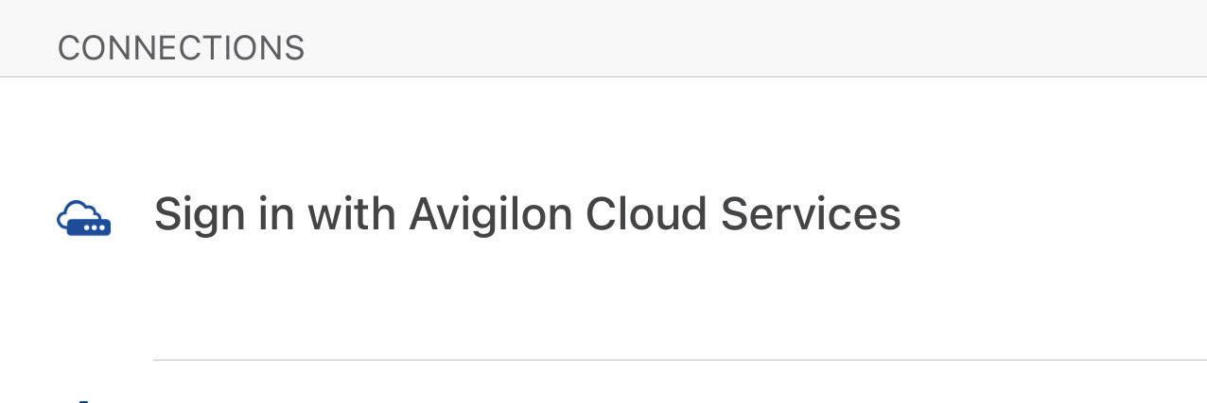Image resolution: width=1207 pixels, height=403 pixels.
Task: Tap the Sign in words of the cloud row
Action: click(x=224, y=216)
